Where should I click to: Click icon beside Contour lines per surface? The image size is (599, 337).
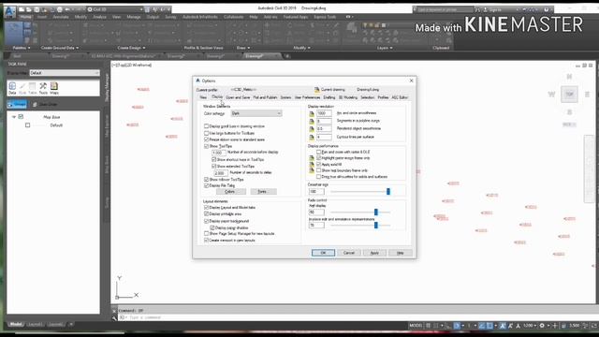tap(312, 138)
